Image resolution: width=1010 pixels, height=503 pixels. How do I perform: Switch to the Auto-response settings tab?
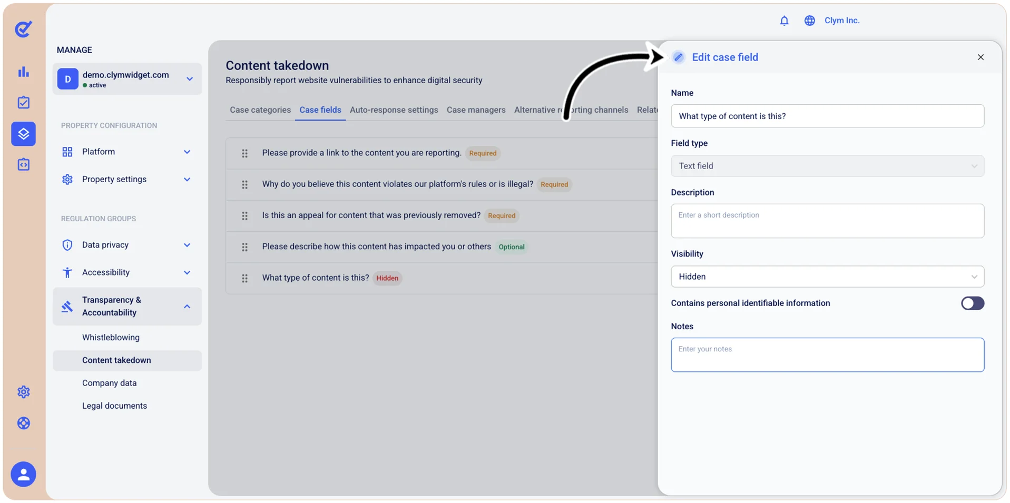point(394,110)
